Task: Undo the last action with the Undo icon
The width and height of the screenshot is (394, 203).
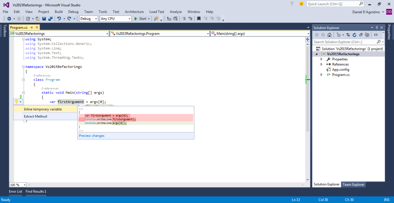Action: (x=59, y=18)
